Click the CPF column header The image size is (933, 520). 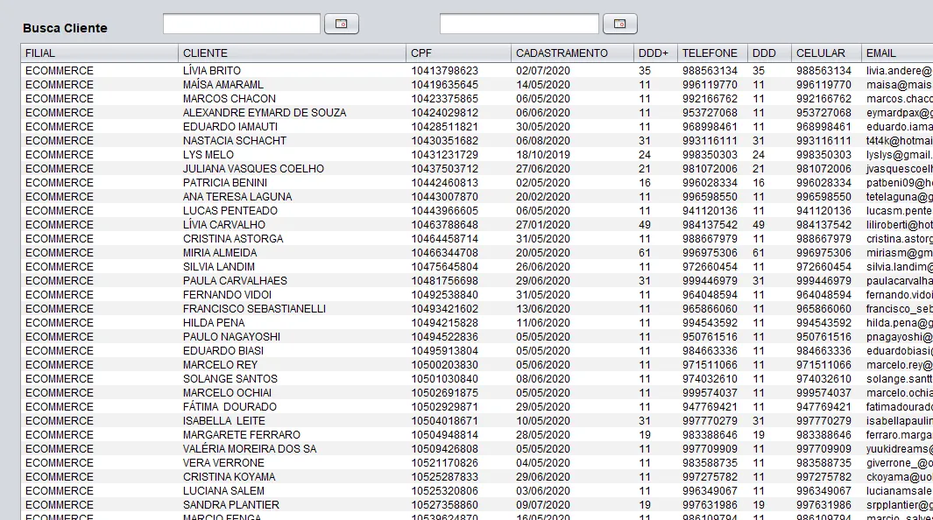pos(458,53)
